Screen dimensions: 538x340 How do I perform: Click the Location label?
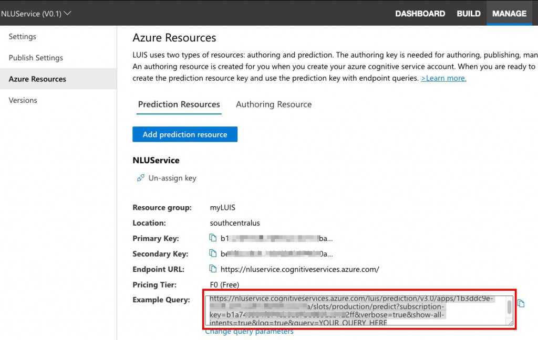click(149, 223)
